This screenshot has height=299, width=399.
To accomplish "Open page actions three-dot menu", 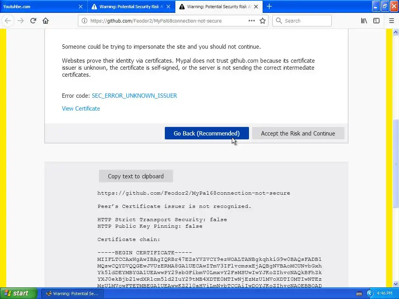I will click(251, 21).
